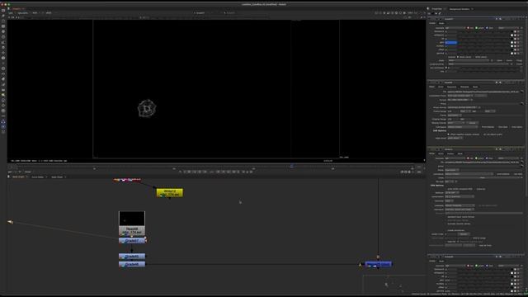
Task: Open Localization Policy dropdown in Read48 panel
Action: tap(460, 96)
